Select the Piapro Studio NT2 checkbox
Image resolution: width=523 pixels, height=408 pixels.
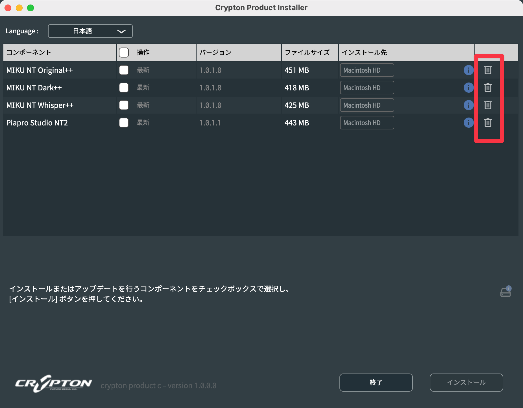pos(124,123)
